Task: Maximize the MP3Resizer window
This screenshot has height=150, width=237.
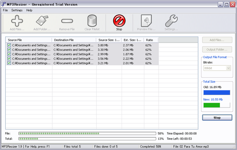Action: coord(227,5)
